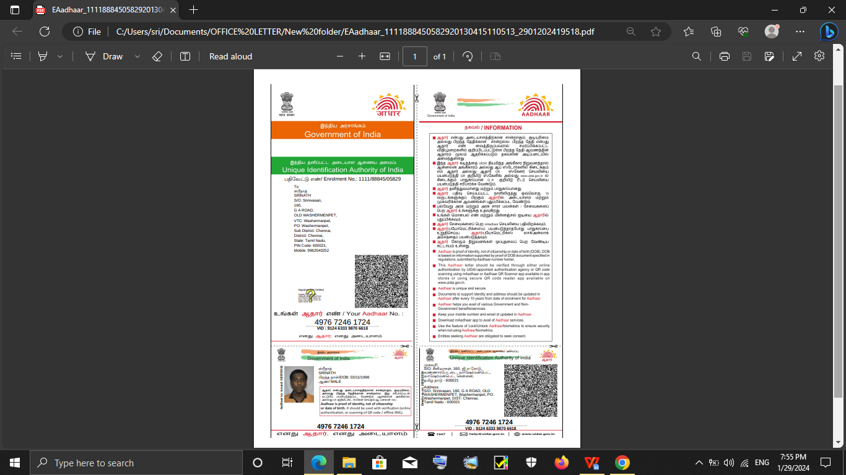This screenshot has width=846, height=475.
Task: Select the Erase tool
Action: tap(157, 56)
